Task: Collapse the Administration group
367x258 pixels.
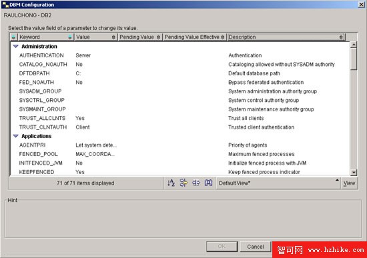Action: [16, 46]
